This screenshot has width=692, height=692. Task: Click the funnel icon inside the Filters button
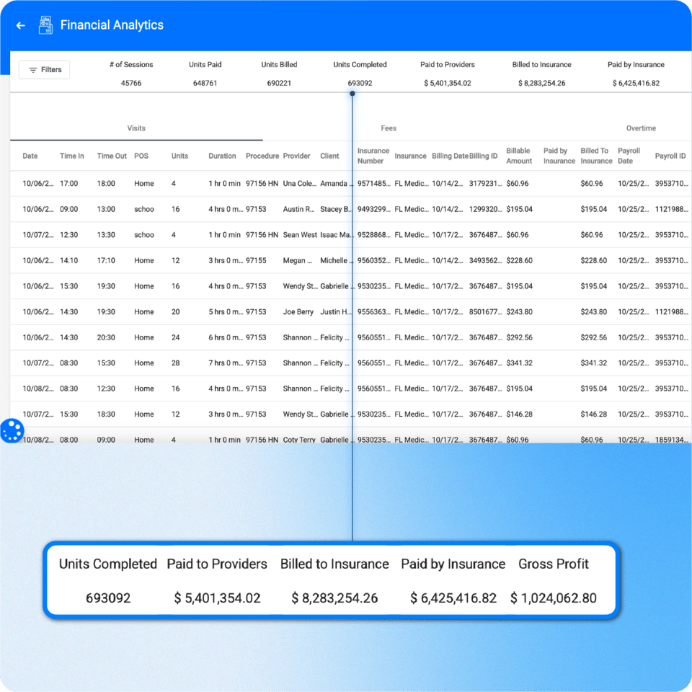point(32,69)
